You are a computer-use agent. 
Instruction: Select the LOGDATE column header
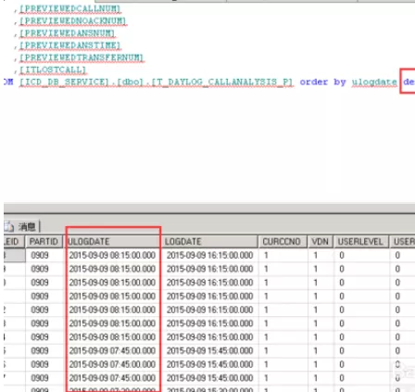coord(209,242)
